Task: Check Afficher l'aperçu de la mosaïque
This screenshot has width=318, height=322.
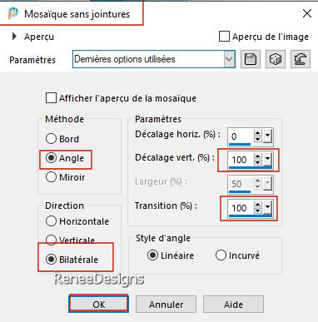Action: coord(51,98)
